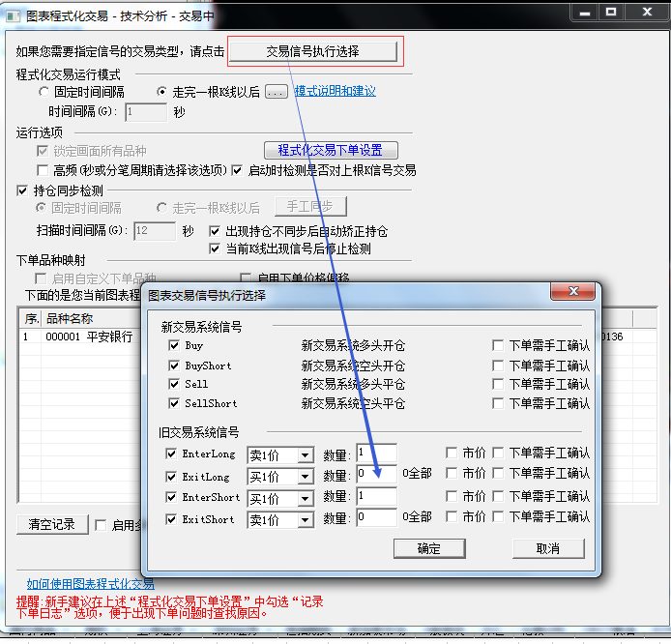Uncheck 出现持仓不同步后自动矫正持仓
671x644 pixels.
215,232
